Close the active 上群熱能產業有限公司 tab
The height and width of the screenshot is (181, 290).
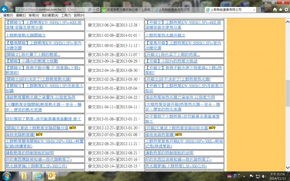click(254, 10)
